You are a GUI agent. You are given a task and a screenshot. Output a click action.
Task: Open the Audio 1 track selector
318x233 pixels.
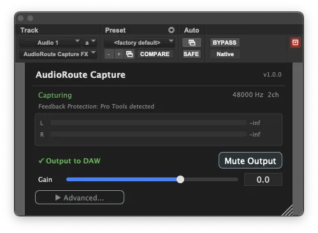pos(50,43)
